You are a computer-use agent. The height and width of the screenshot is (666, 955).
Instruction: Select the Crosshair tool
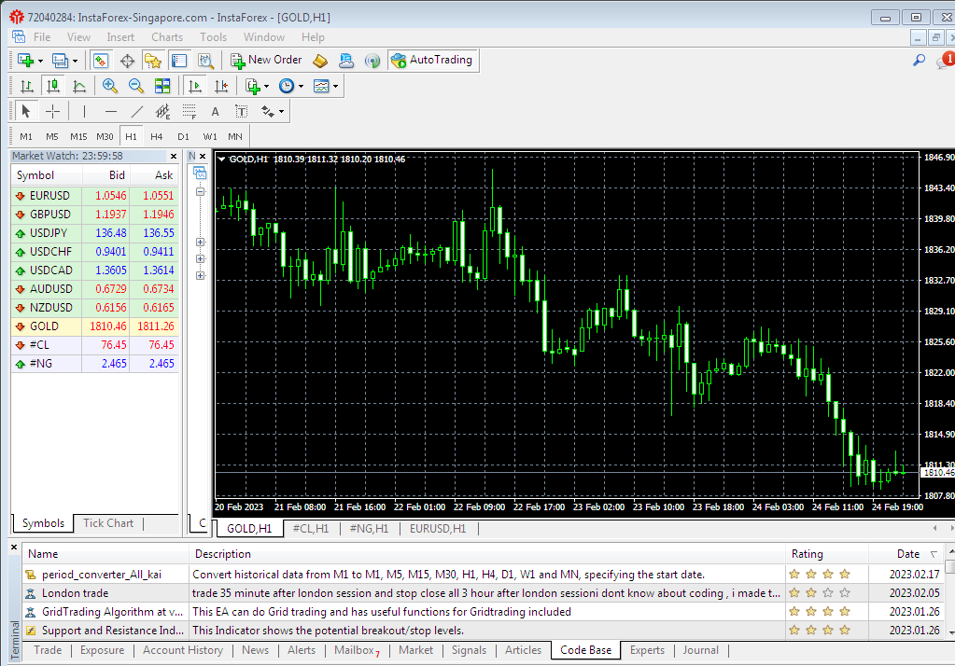53,111
